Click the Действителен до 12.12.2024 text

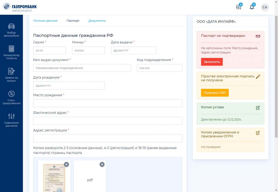[x=221, y=120]
